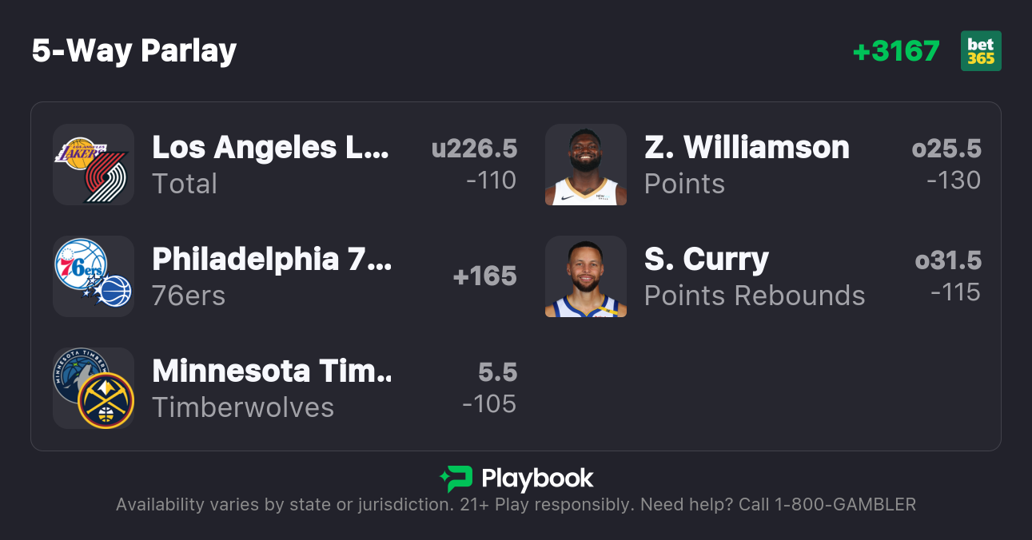This screenshot has height=540, width=1032.
Task: Open Z. Williamson's player headshot
Action: click(x=585, y=165)
